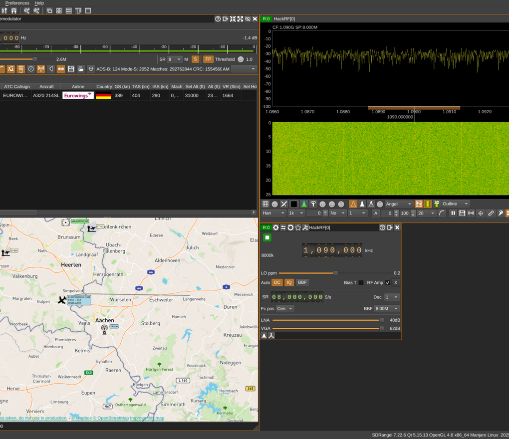Open HackRF device settings gear icon
This screenshot has width=509, height=439.
275,227
